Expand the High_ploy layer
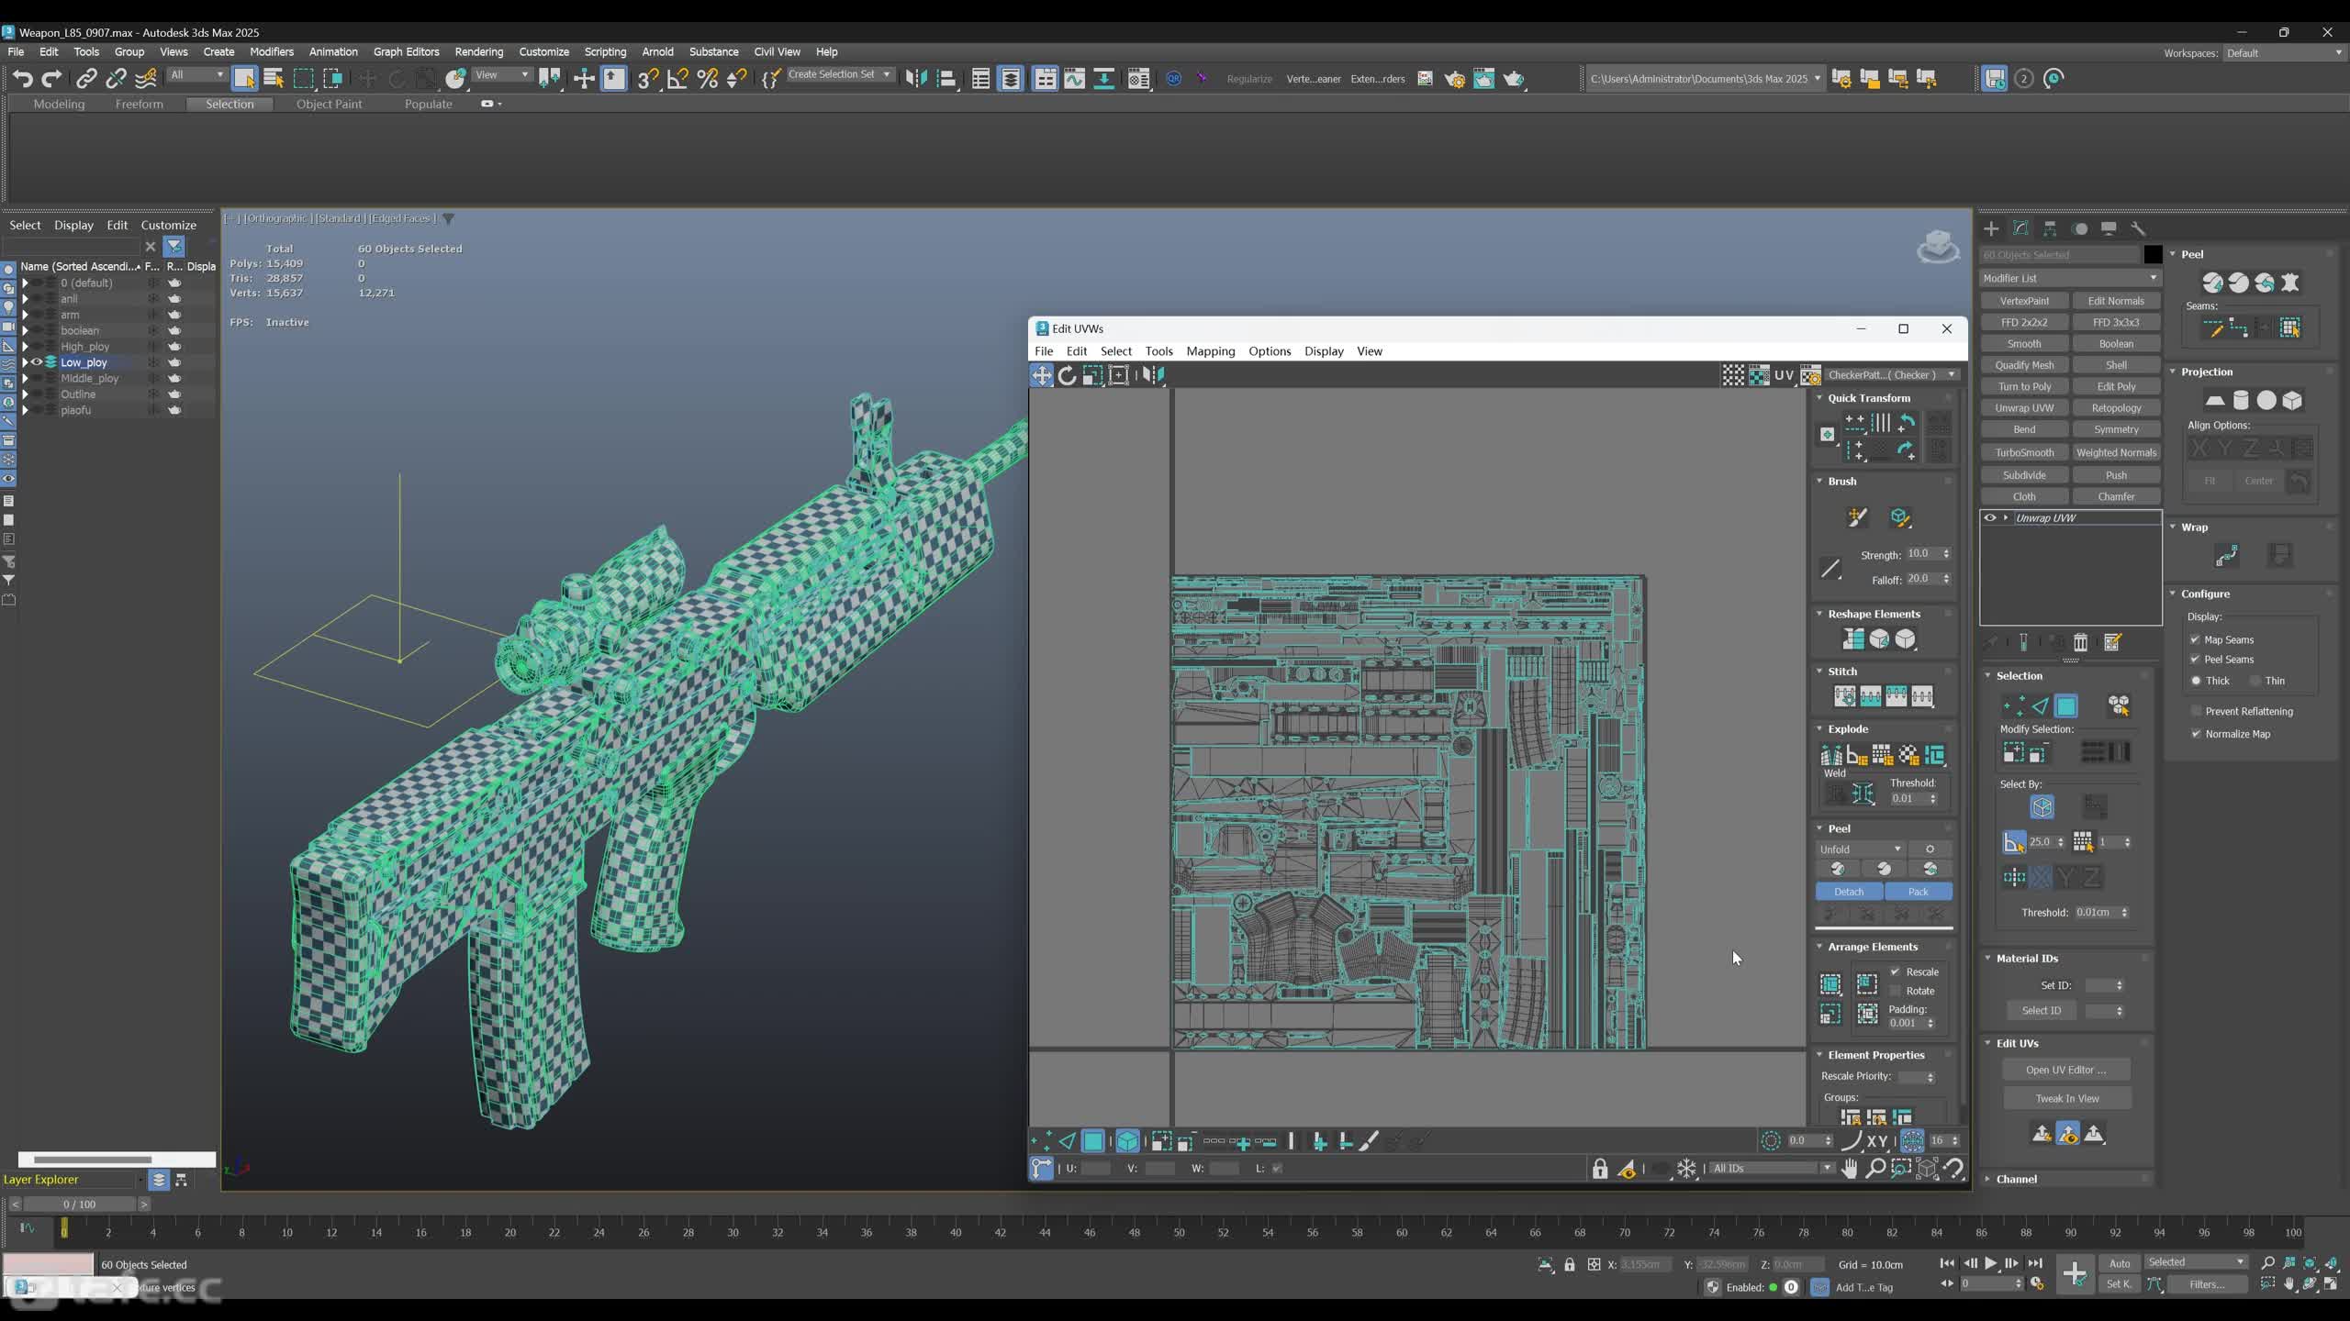The width and height of the screenshot is (2350, 1321). click(x=25, y=347)
